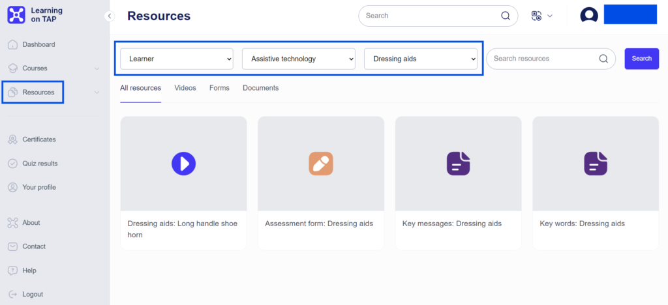Open the Dressing aids filter dropdown
Screen dimensions: 668x305
421,59
